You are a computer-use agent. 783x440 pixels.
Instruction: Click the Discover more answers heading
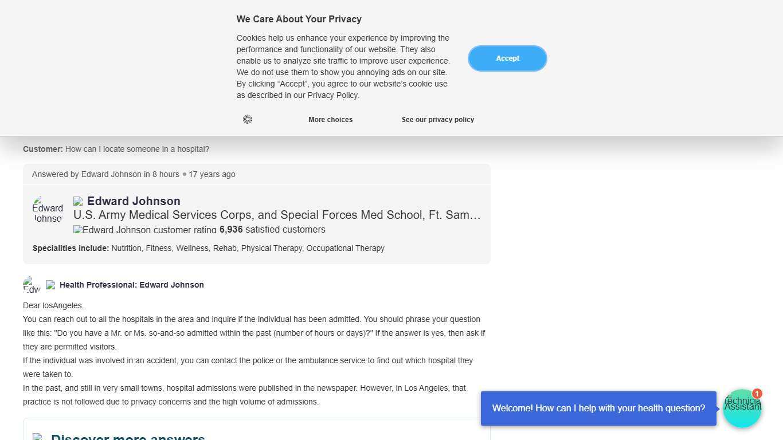pyautogui.click(x=128, y=437)
